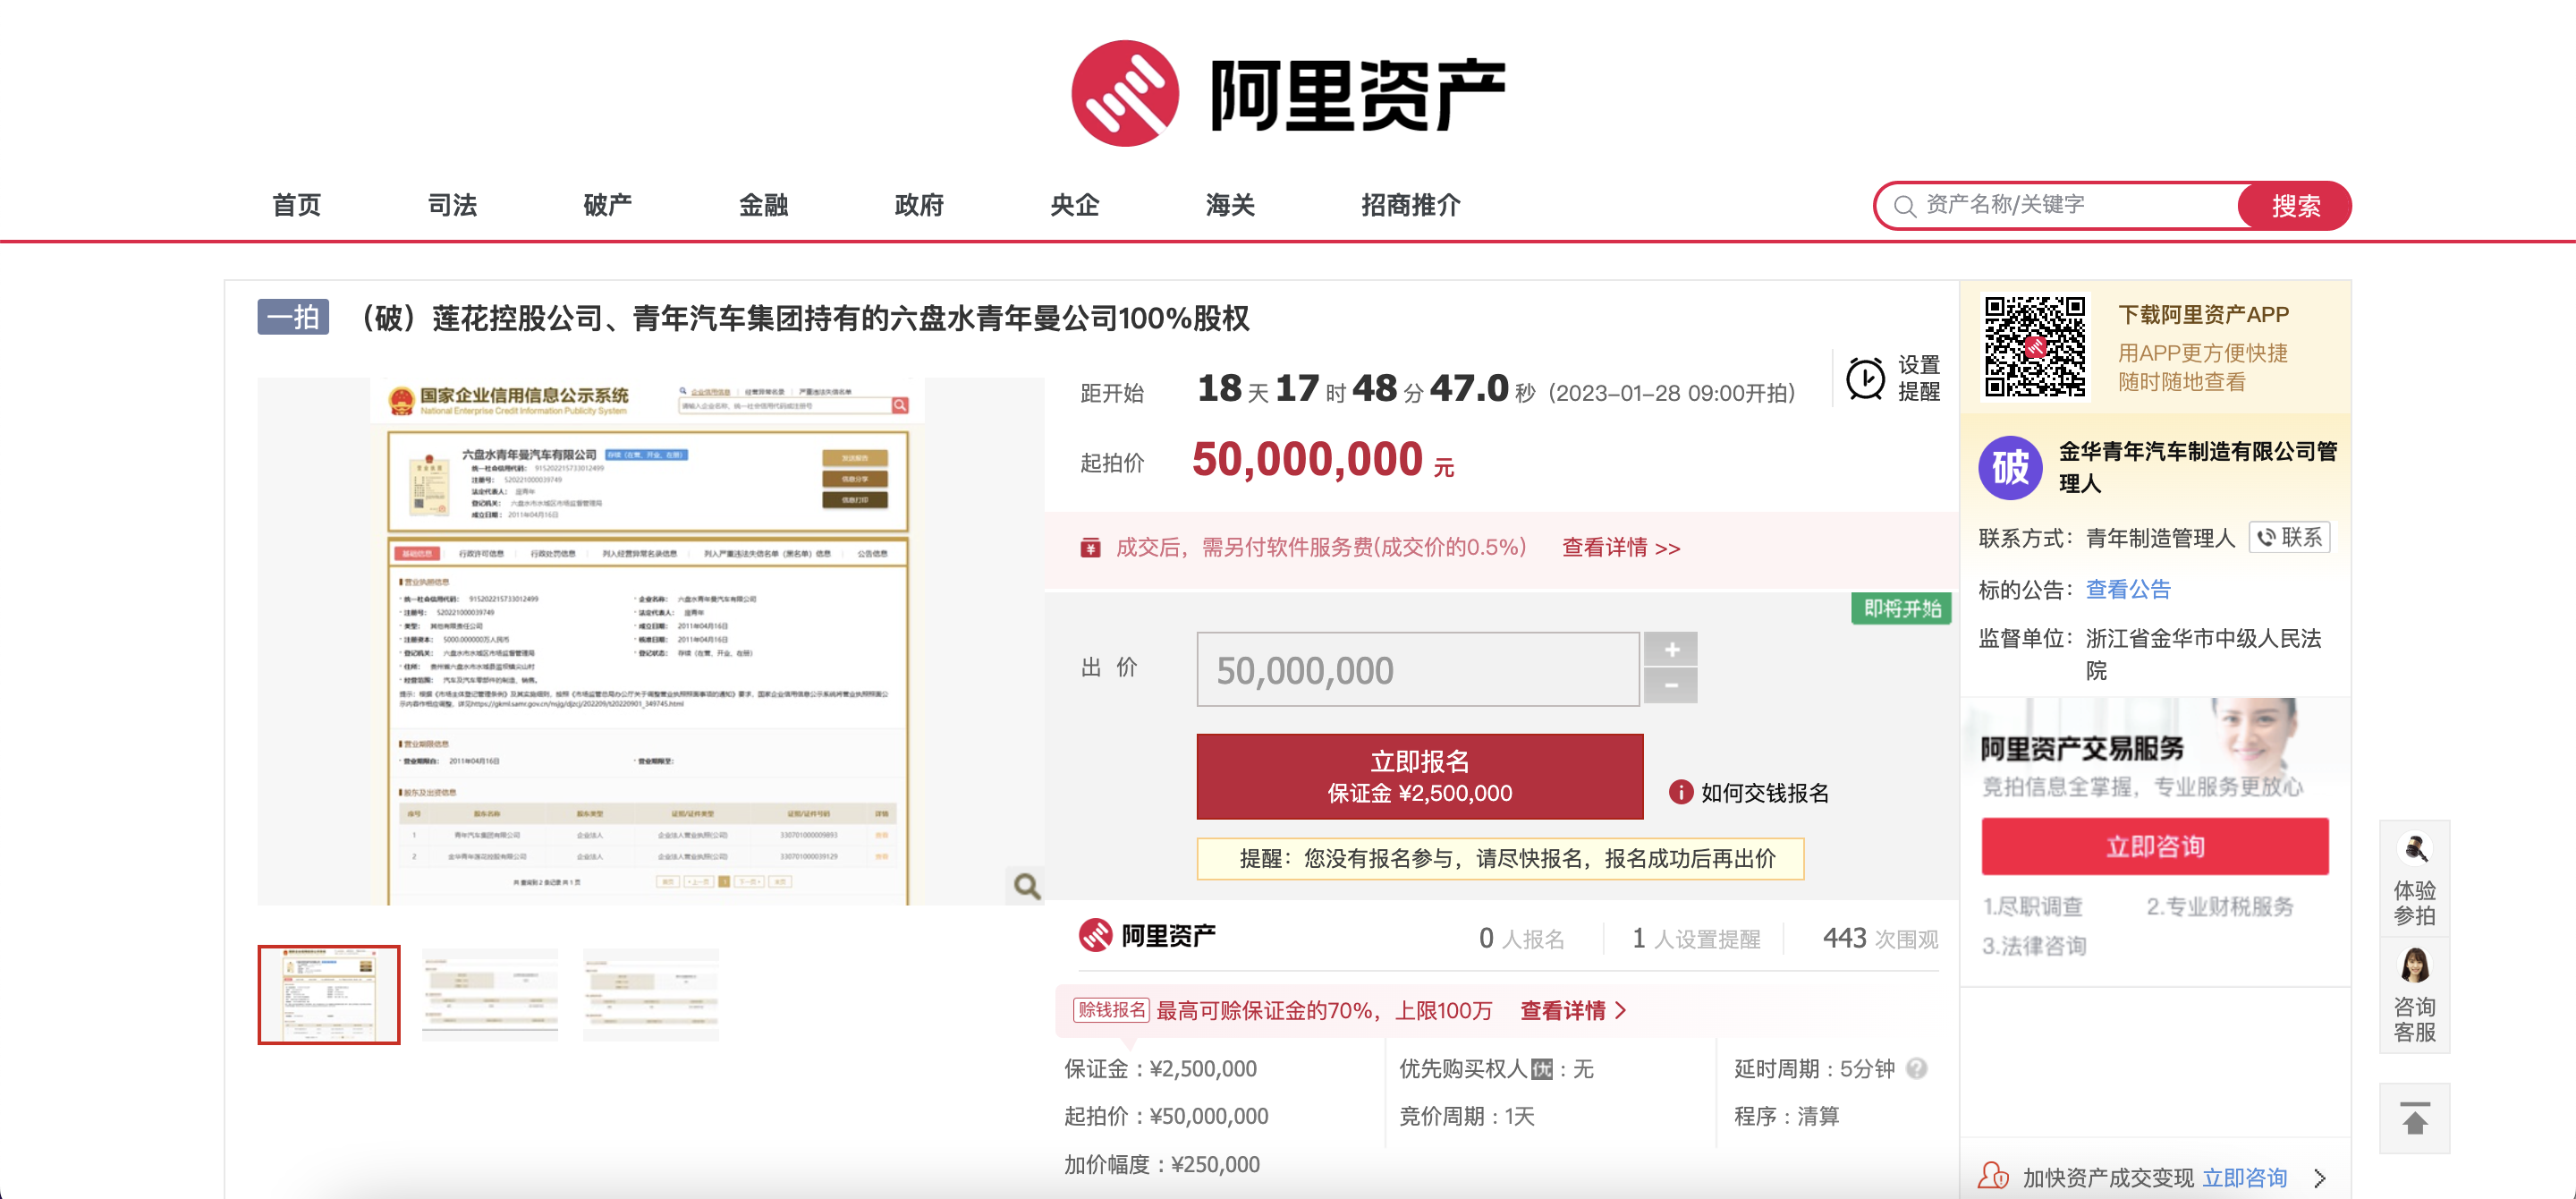This screenshot has width=2576, height=1199.
Task: Click the small 阿里资产 logo near stats
Action: tap(1148, 935)
